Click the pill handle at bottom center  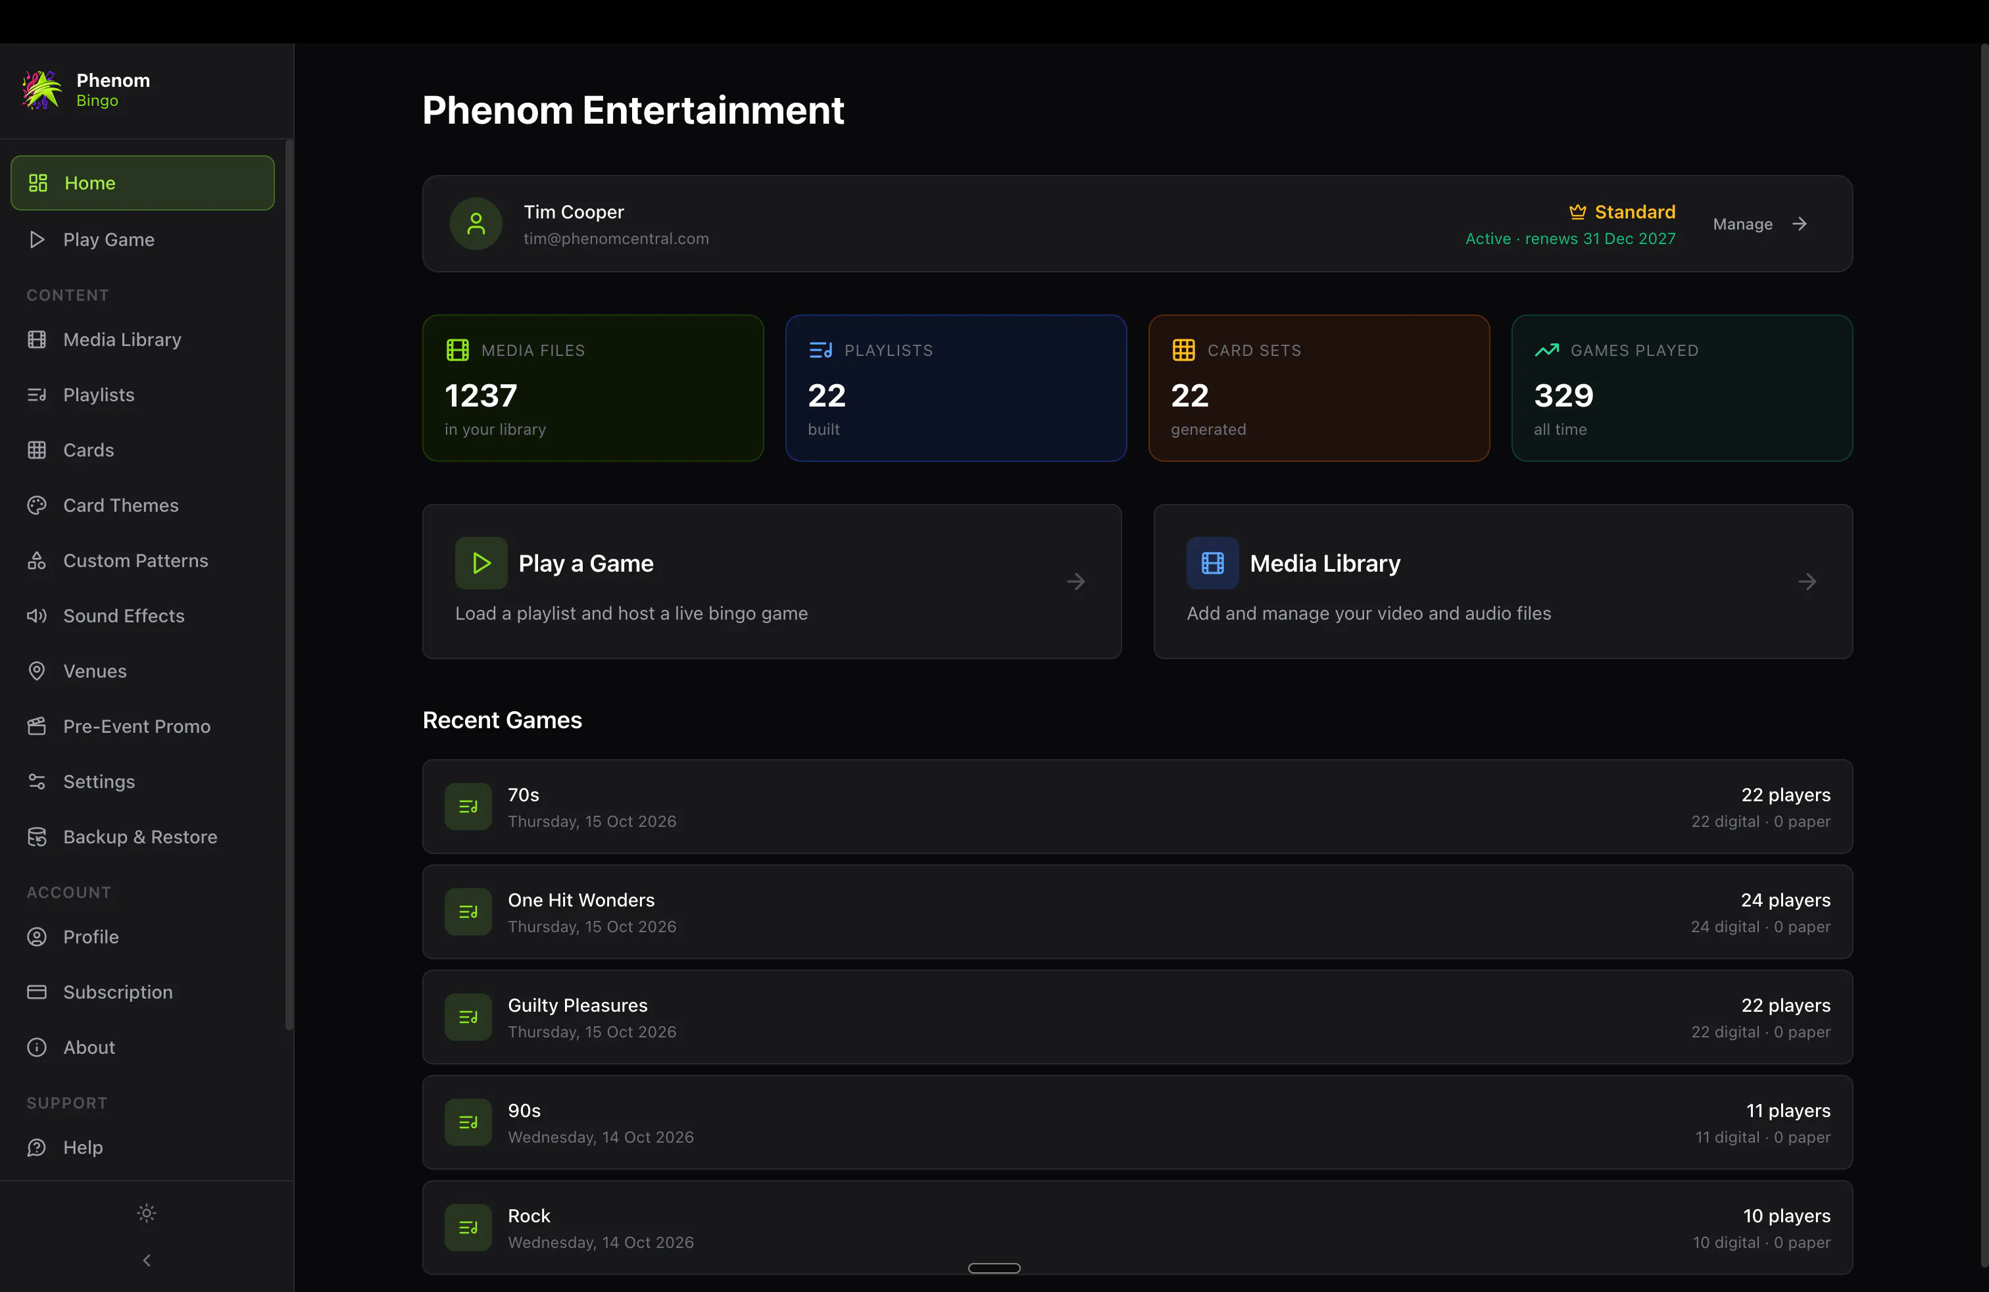(994, 1268)
